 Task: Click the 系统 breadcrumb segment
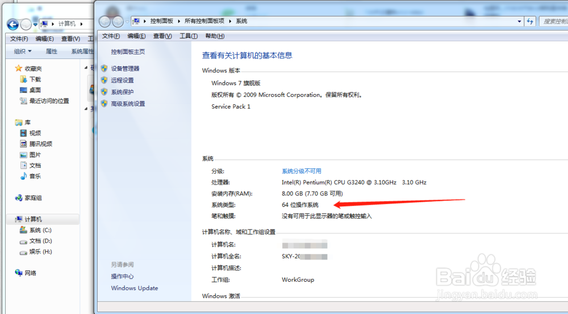[x=241, y=21]
